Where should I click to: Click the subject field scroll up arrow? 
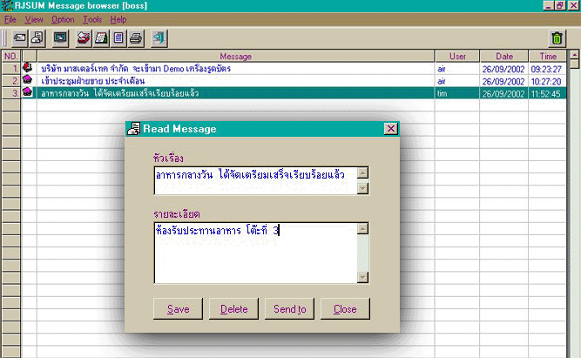(x=362, y=172)
